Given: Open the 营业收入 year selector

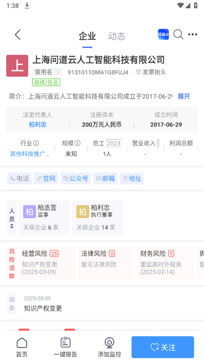Looking at the screenshot, I should pos(158,143).
